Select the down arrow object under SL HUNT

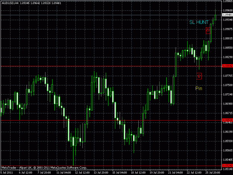(208, 31)
